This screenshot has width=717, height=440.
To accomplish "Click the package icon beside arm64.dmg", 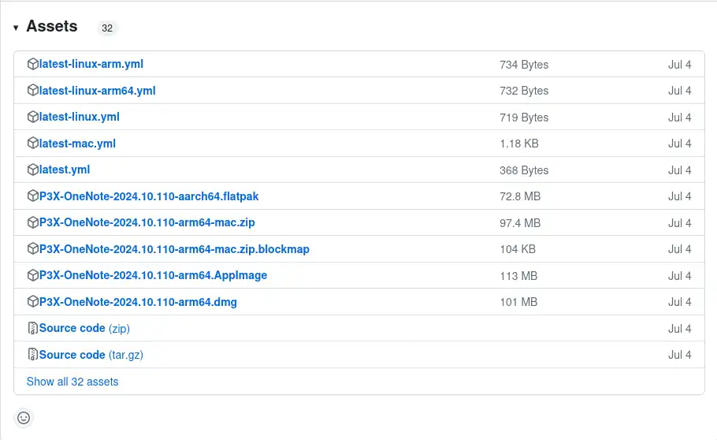I will (33, 302).
